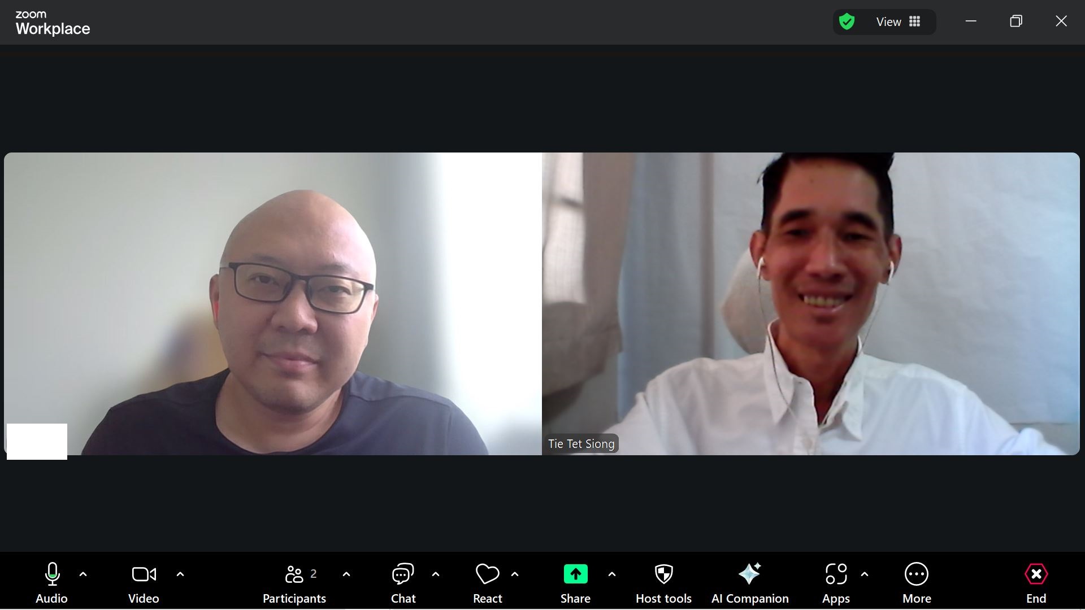Turn off camera with Video button
Viewport: 1085px width, 610px height.
[x=144, y=582]
